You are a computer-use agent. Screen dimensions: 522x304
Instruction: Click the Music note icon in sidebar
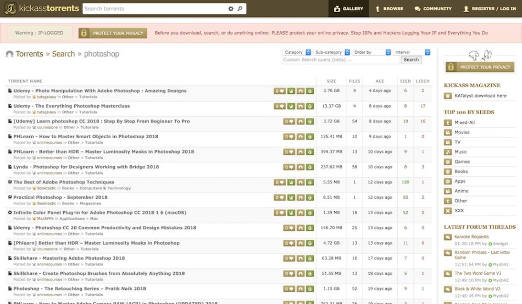448,152
